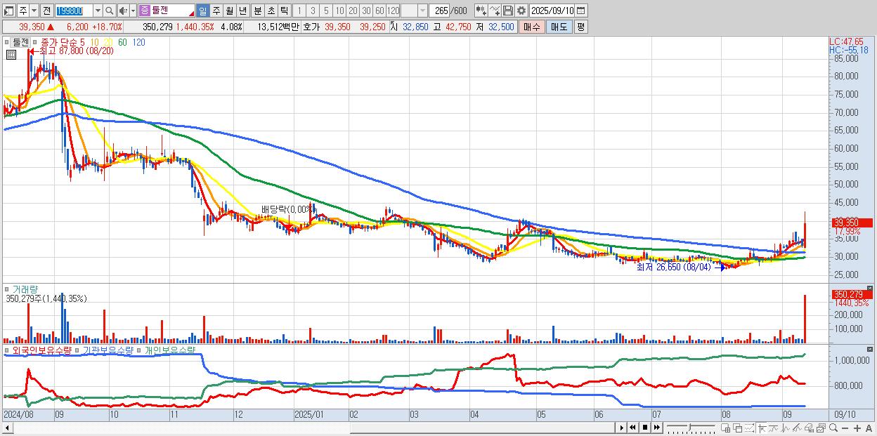Save chart with floppy disk icon
877x436 pixels.
[508, 11]
